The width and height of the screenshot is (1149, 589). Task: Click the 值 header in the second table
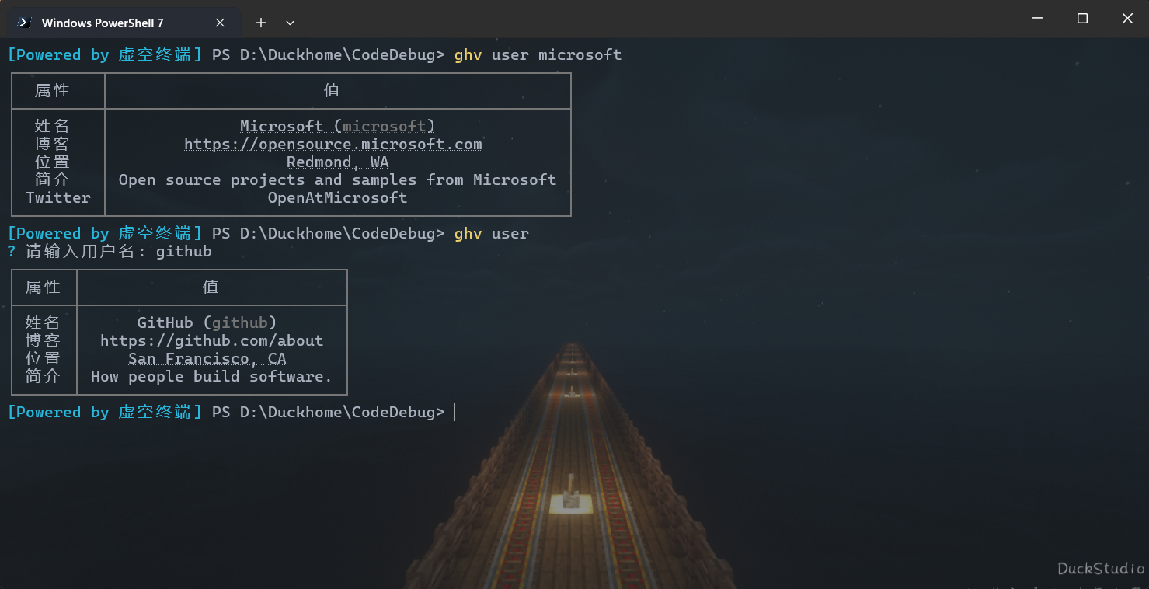click(x=211, y=287)
